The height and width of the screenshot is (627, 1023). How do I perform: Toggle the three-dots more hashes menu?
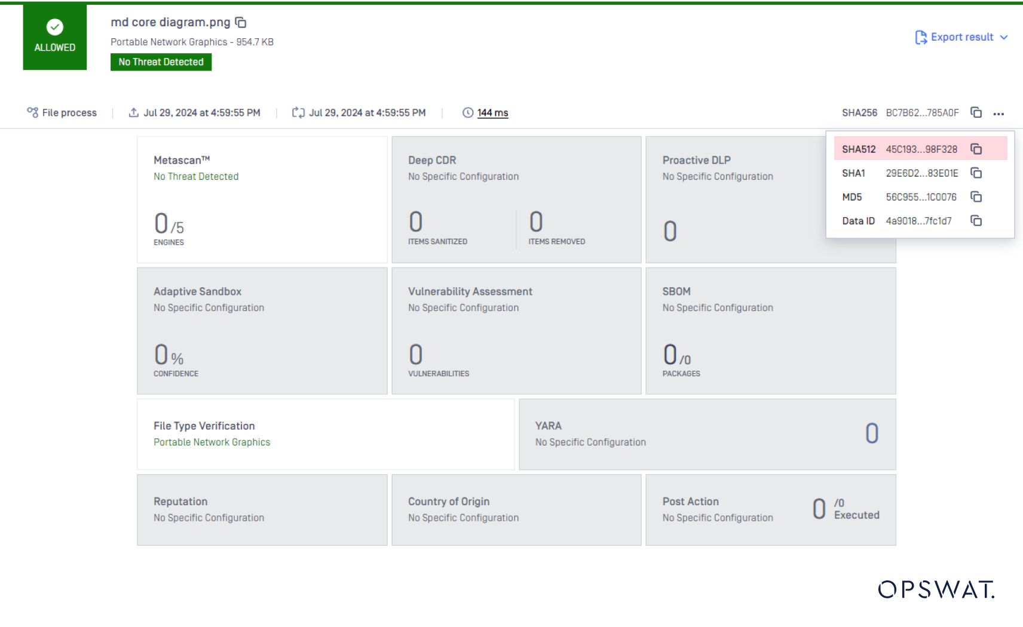(999, 113)
